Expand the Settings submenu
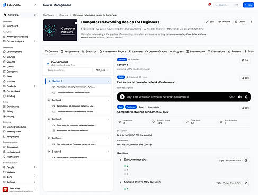The width and height of the screenshot is (258, 195). [35, 182]
